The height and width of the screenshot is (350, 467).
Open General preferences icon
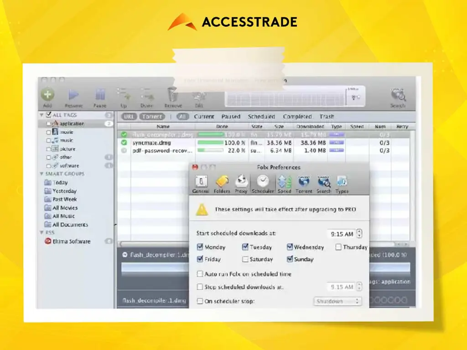tap(201, 181)
